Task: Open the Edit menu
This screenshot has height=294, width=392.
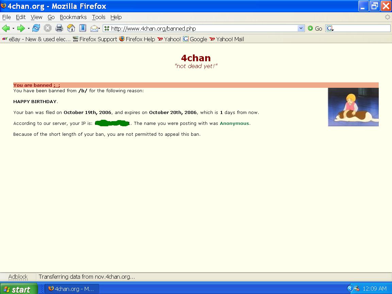Action: point(21,17)
